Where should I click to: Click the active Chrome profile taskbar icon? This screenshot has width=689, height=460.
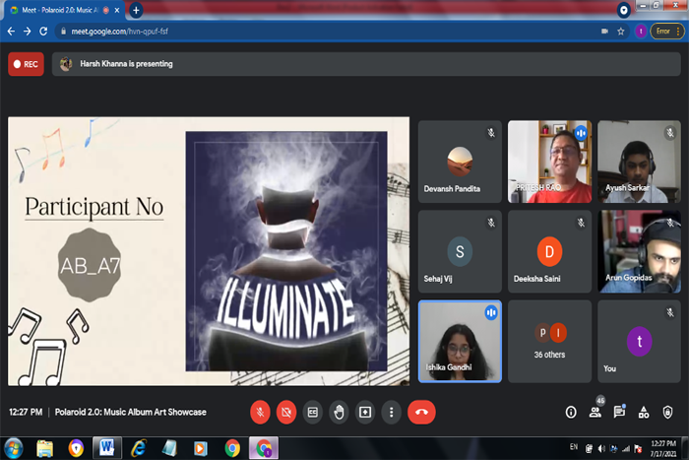click(x=264, y=448)
